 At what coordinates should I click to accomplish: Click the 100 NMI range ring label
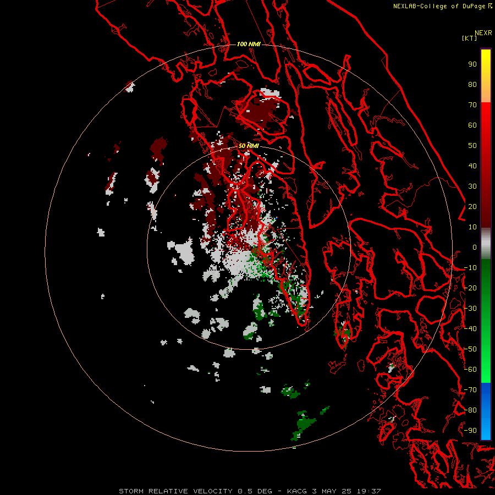coord(249,44)
